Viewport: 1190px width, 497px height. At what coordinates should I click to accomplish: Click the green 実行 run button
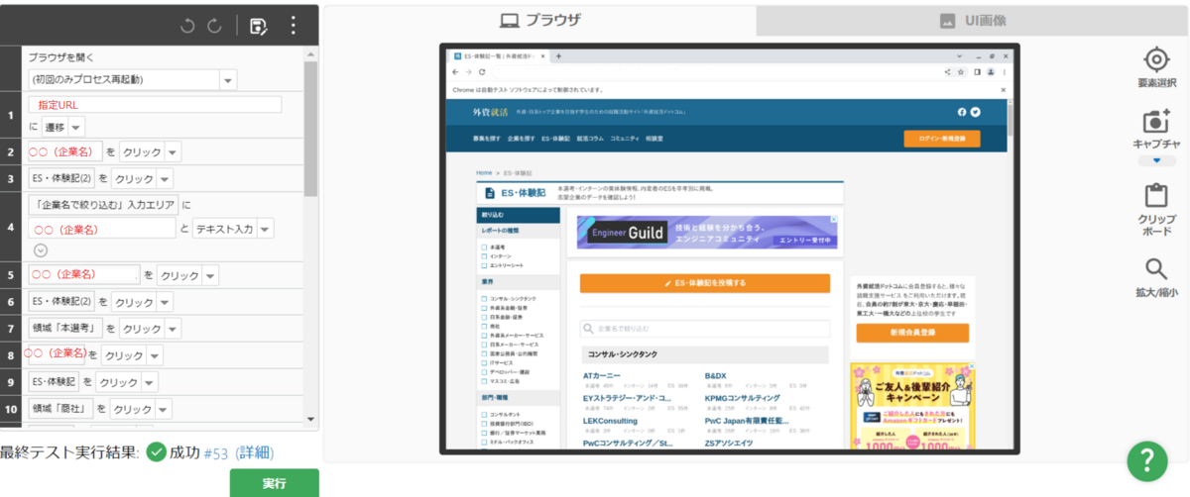[x=275, y=483]
